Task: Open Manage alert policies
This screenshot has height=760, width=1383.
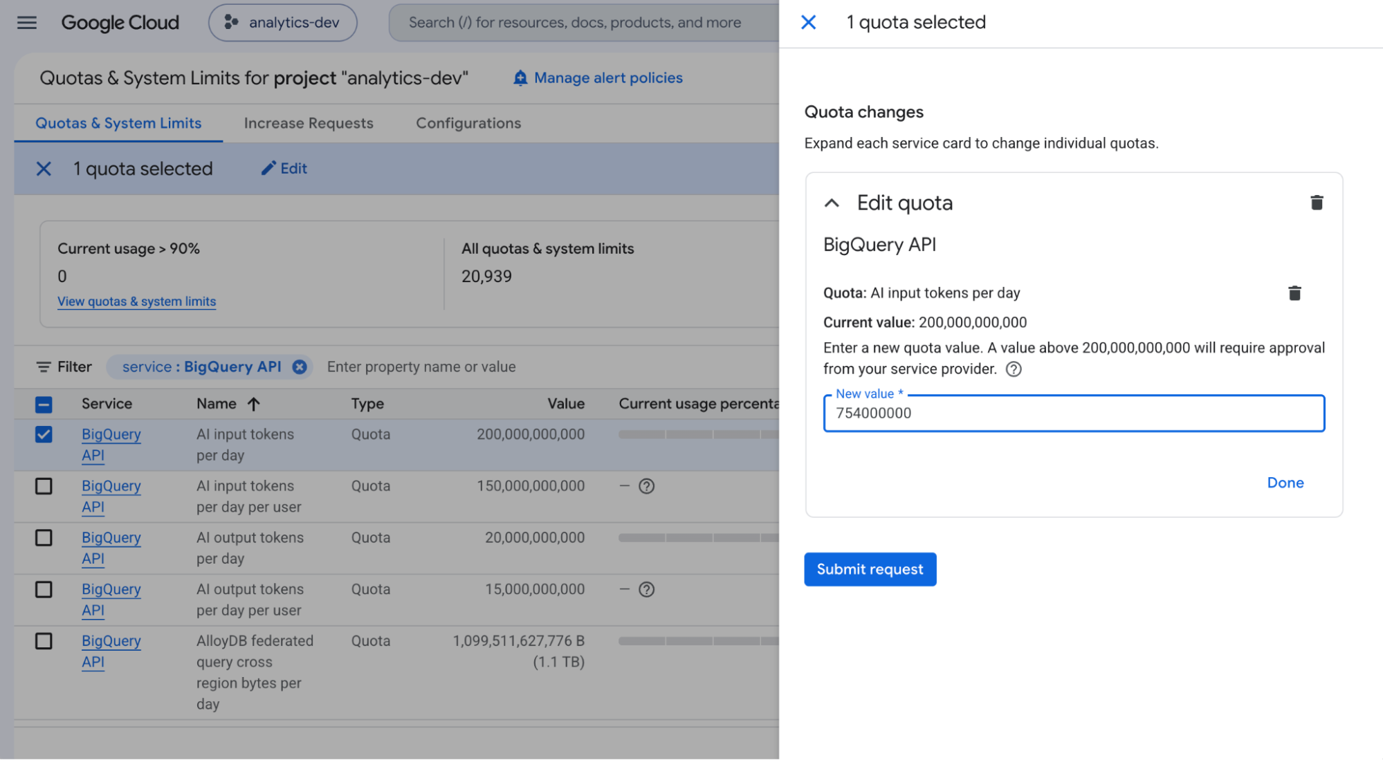Action: [598, 78]
